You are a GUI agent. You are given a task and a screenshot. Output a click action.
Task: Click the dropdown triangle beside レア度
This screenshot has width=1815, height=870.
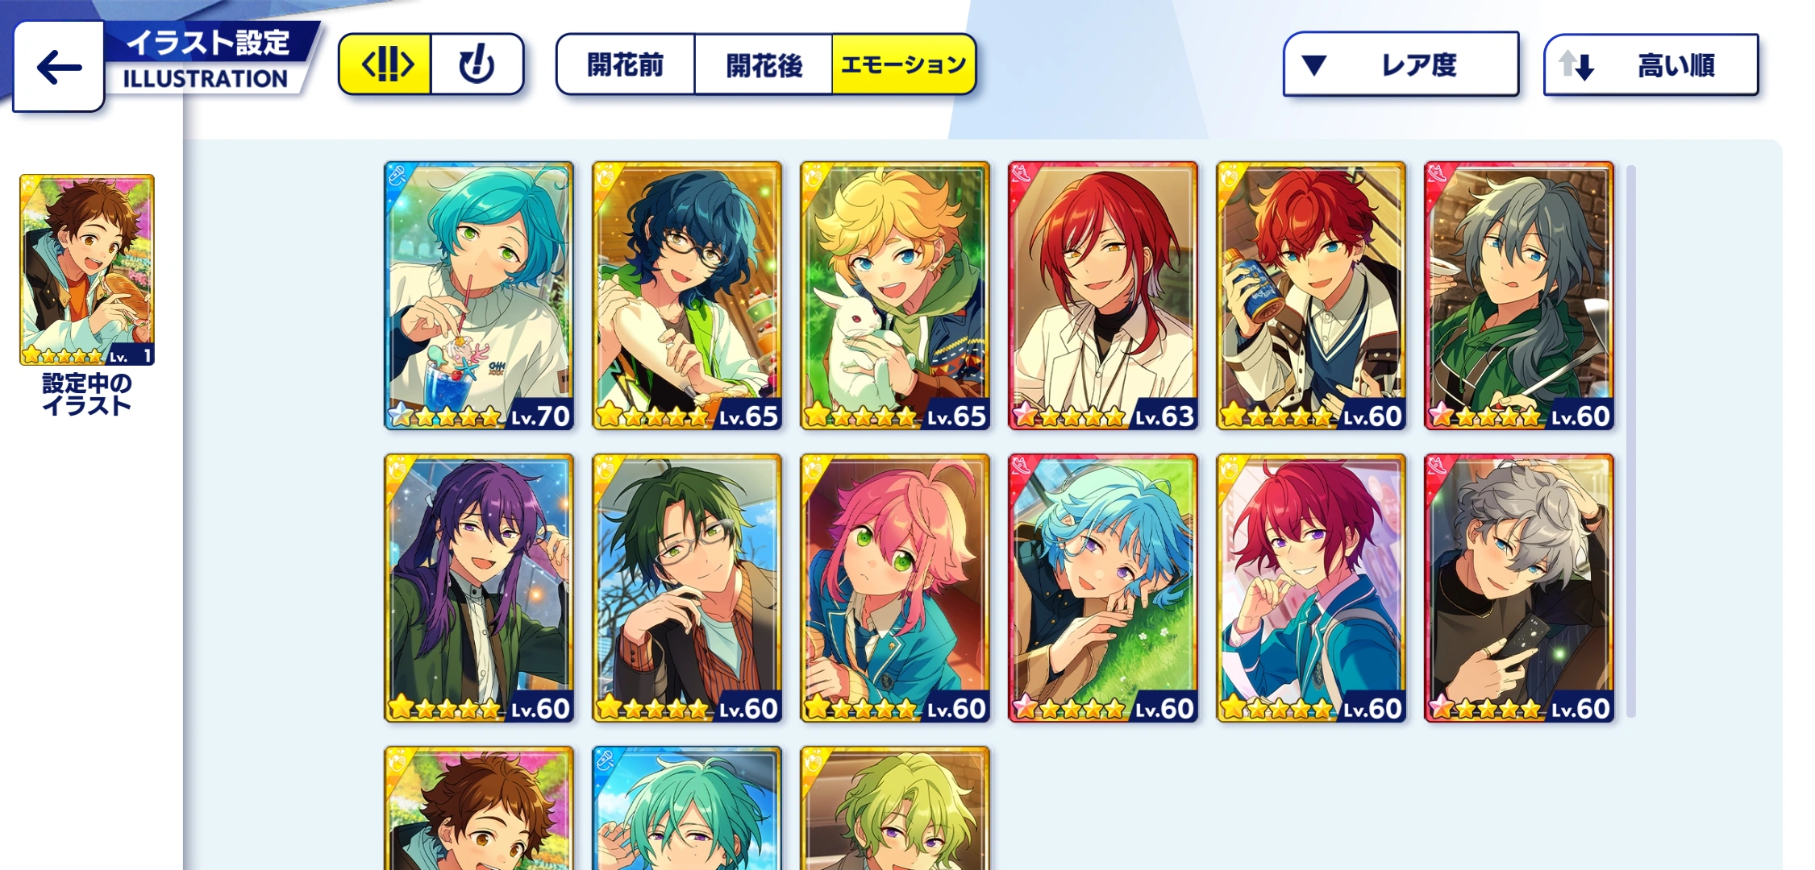coord(1314,65)
